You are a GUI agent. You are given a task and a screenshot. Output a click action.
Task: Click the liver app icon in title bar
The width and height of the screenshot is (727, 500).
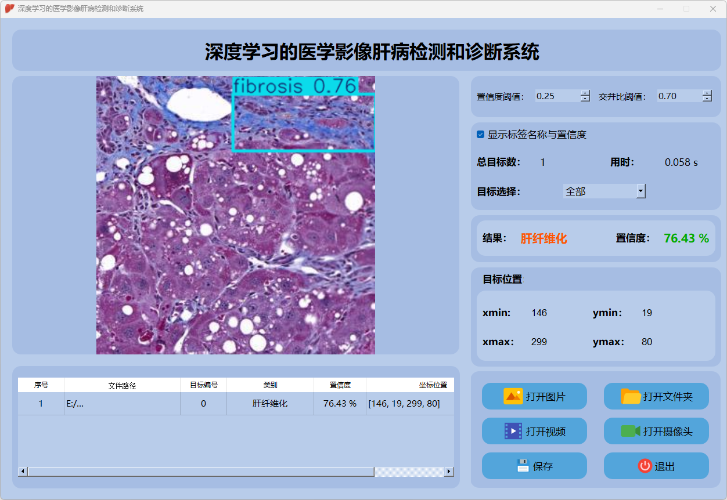[9, 9]
